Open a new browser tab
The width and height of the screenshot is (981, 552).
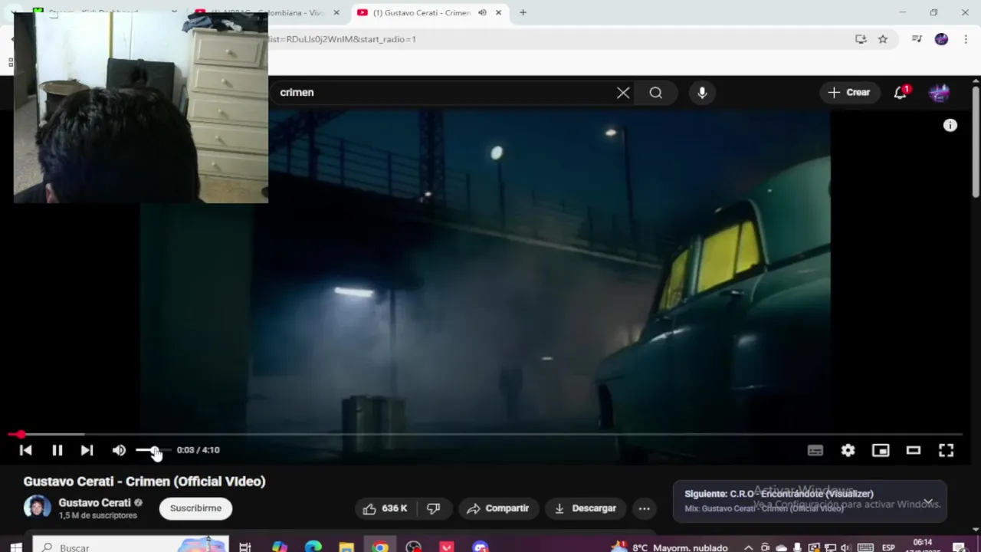click(x=523, y=12)
